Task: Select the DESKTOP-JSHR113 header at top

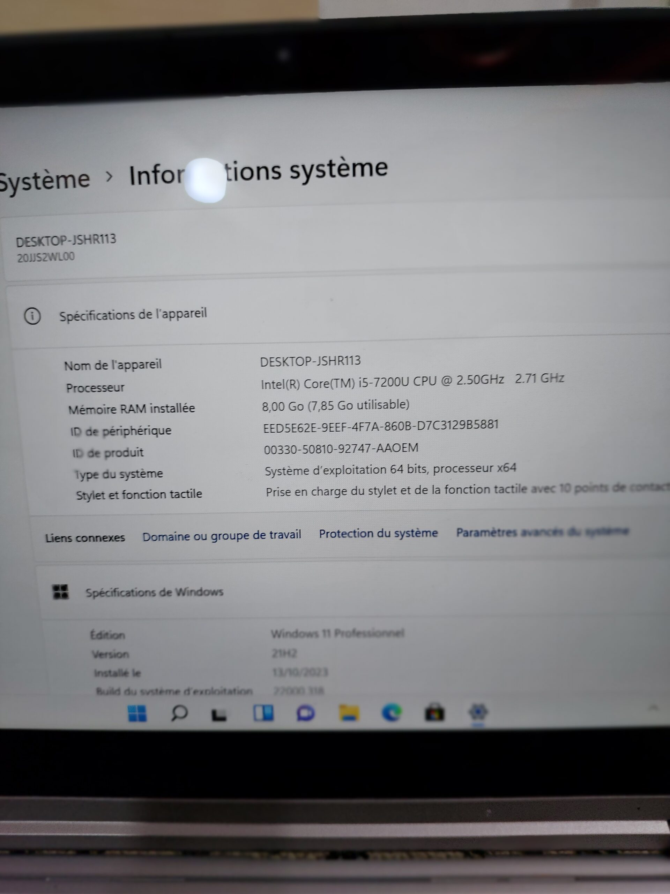Action: click(66, 241)
